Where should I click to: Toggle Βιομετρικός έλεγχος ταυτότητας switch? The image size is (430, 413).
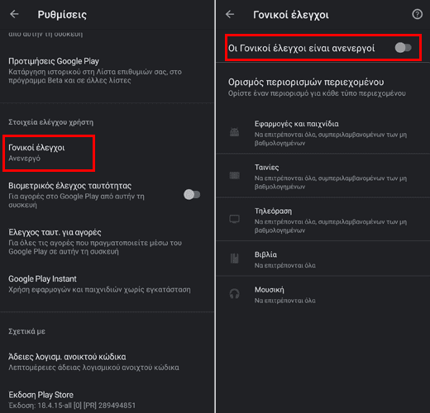coord(192,195)
